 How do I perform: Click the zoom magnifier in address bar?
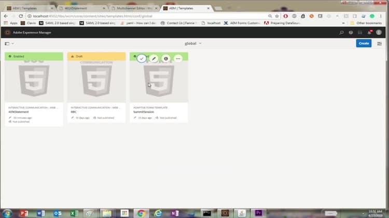pos(270,16)
